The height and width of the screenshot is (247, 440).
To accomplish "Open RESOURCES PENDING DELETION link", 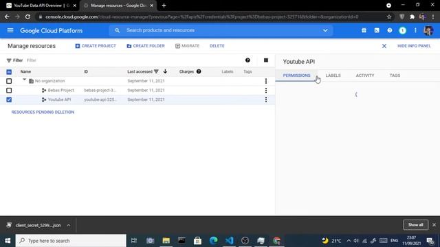I will (x=43, y=112).
